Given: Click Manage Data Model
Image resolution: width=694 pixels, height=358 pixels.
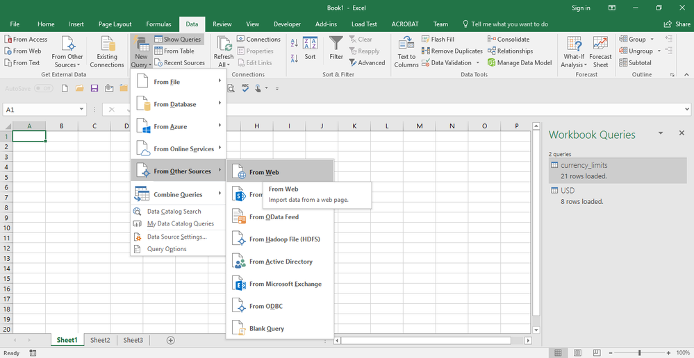Looking at the screenshot, I should (520, 62).
